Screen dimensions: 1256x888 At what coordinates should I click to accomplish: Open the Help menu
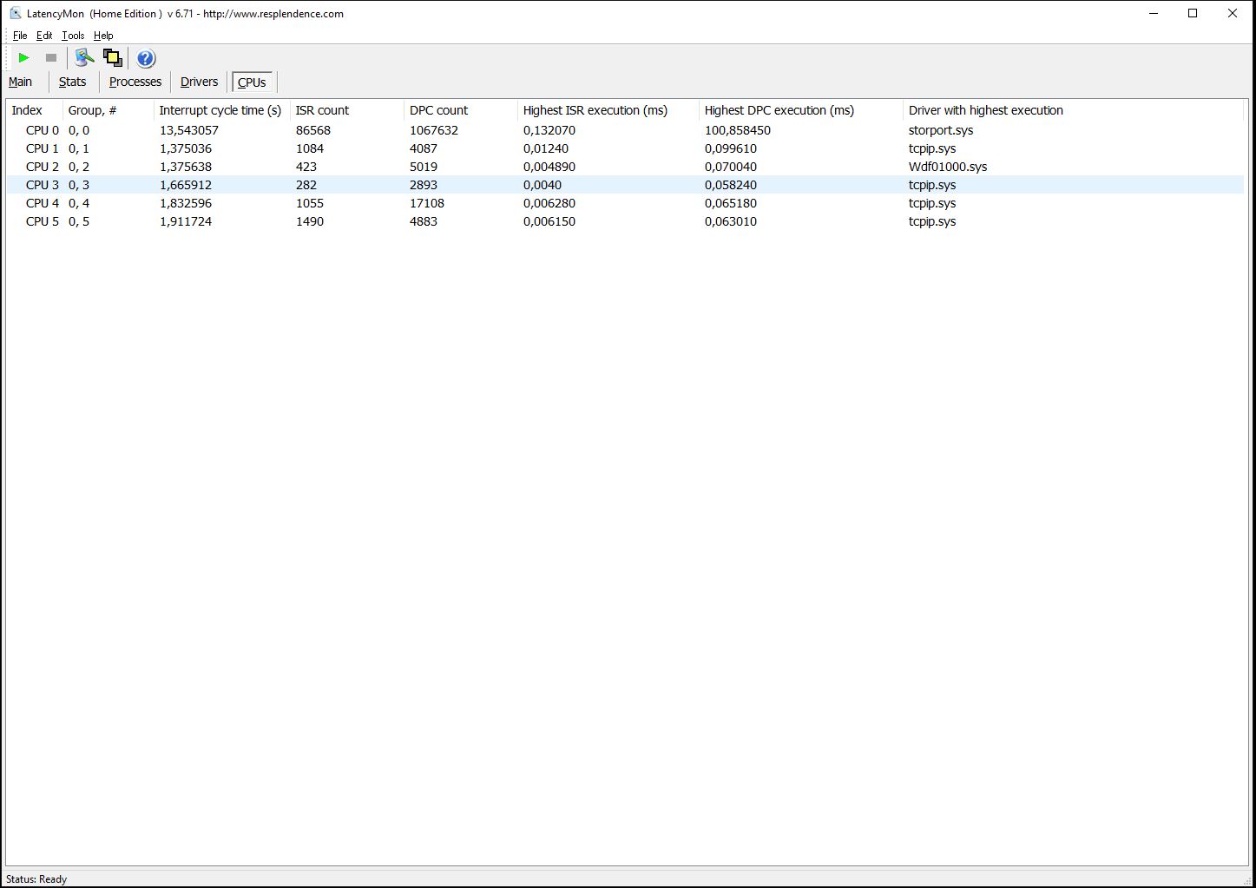coord(103,36)
